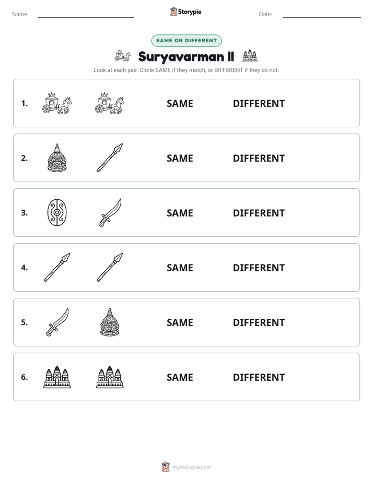Choose SAME for pair 6
373x482 pixels.
click(x=180, y=377)
